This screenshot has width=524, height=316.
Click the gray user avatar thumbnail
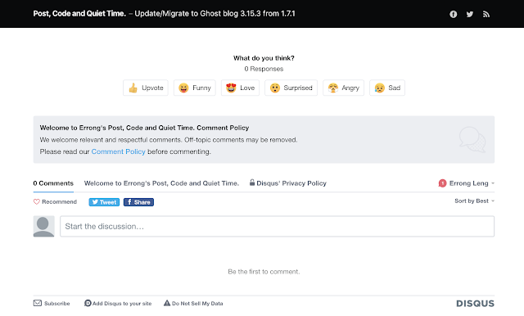(x=43, y=226)
